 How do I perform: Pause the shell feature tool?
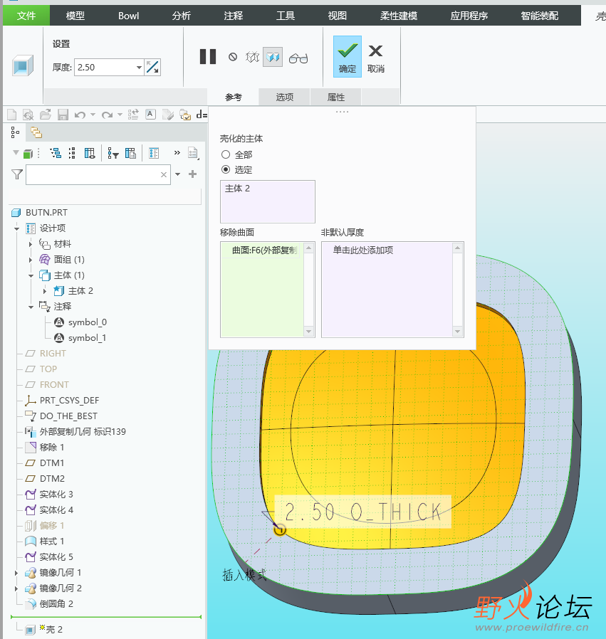[x=208, y=57]
